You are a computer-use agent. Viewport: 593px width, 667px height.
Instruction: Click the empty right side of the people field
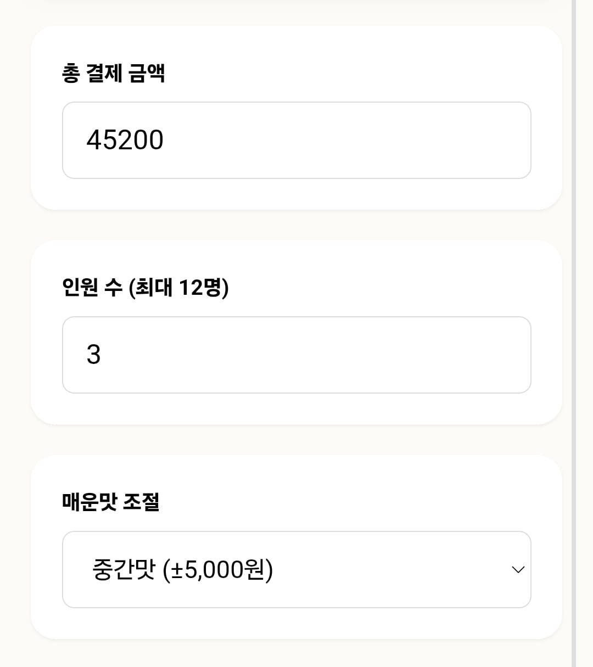(x=439, y=355)
